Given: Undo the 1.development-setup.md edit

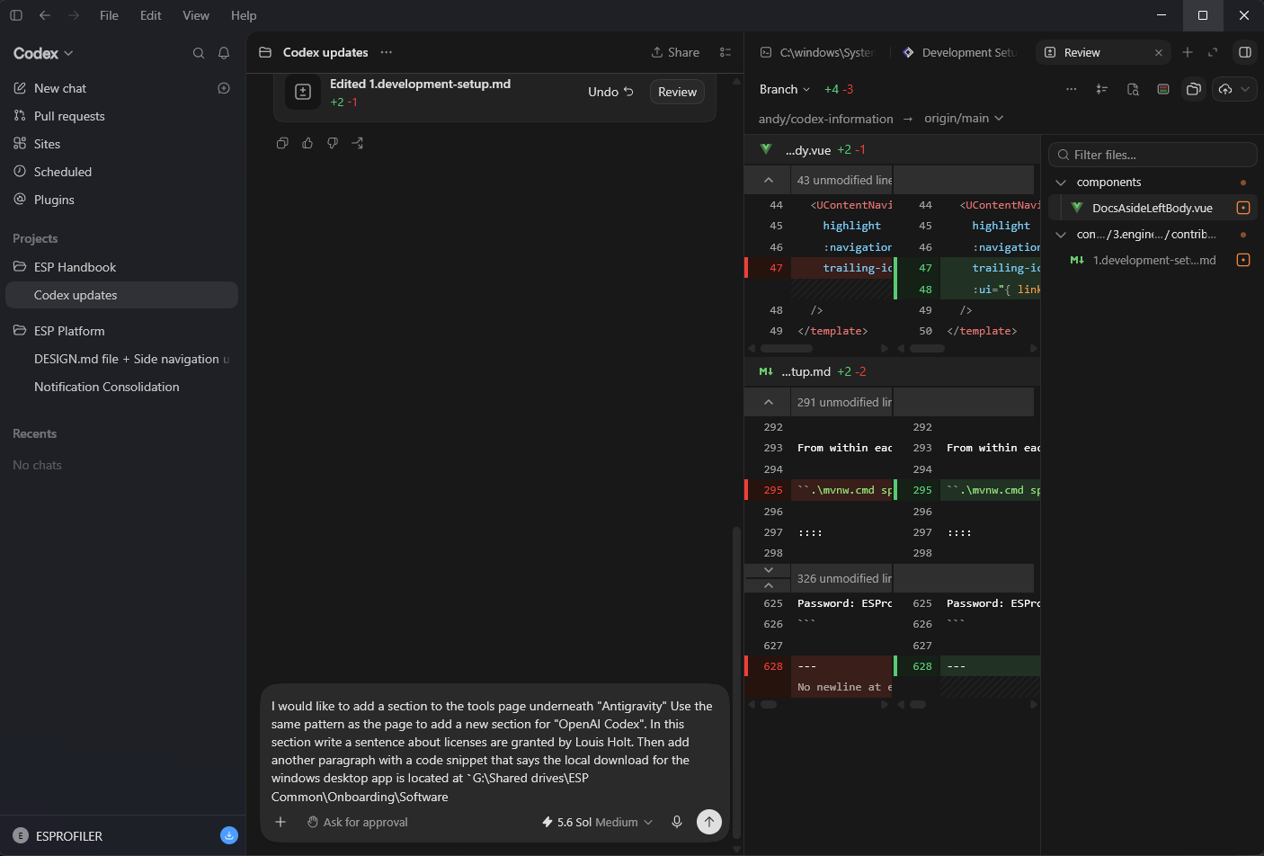Looking at the screenshot, I should 611,92.
